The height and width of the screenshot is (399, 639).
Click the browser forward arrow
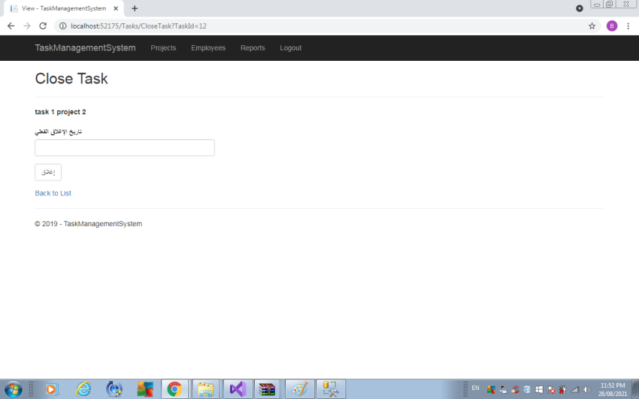[x=27, y=26]
